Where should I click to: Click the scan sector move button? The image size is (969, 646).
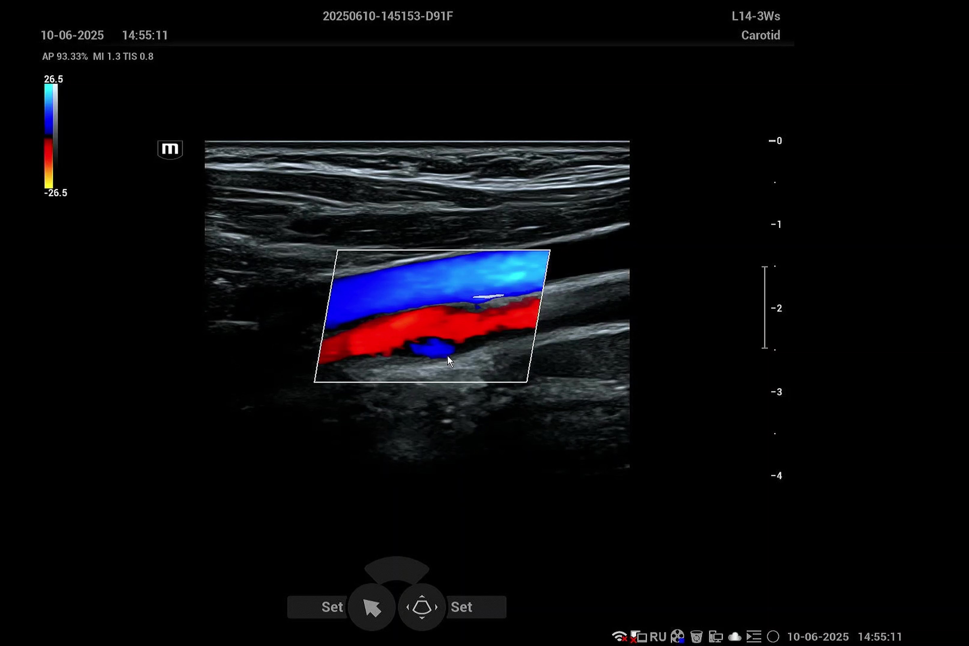(422, 607)
